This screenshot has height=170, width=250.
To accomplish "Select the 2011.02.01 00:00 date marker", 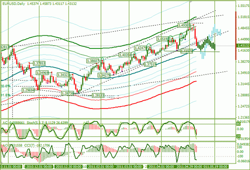I will 101,167.
